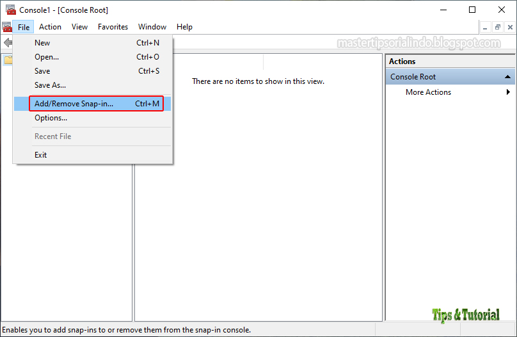
Task: Minimize the inner Console Root child window
Action: click(x=485, y=27)
